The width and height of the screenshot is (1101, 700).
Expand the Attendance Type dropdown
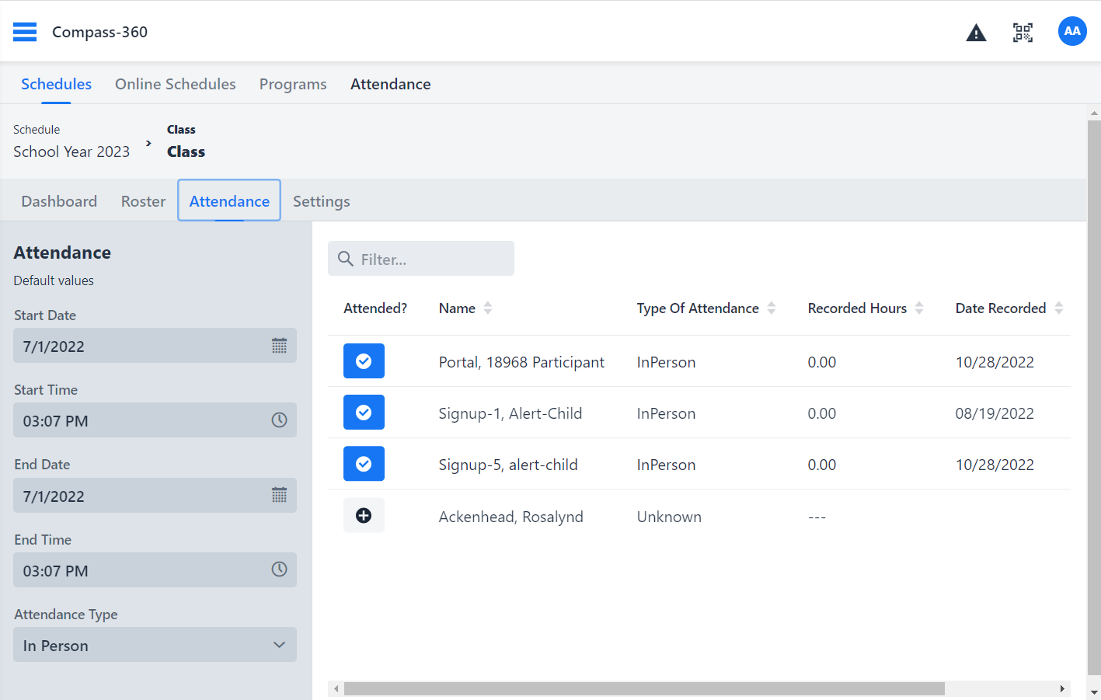tap(155, 645)
